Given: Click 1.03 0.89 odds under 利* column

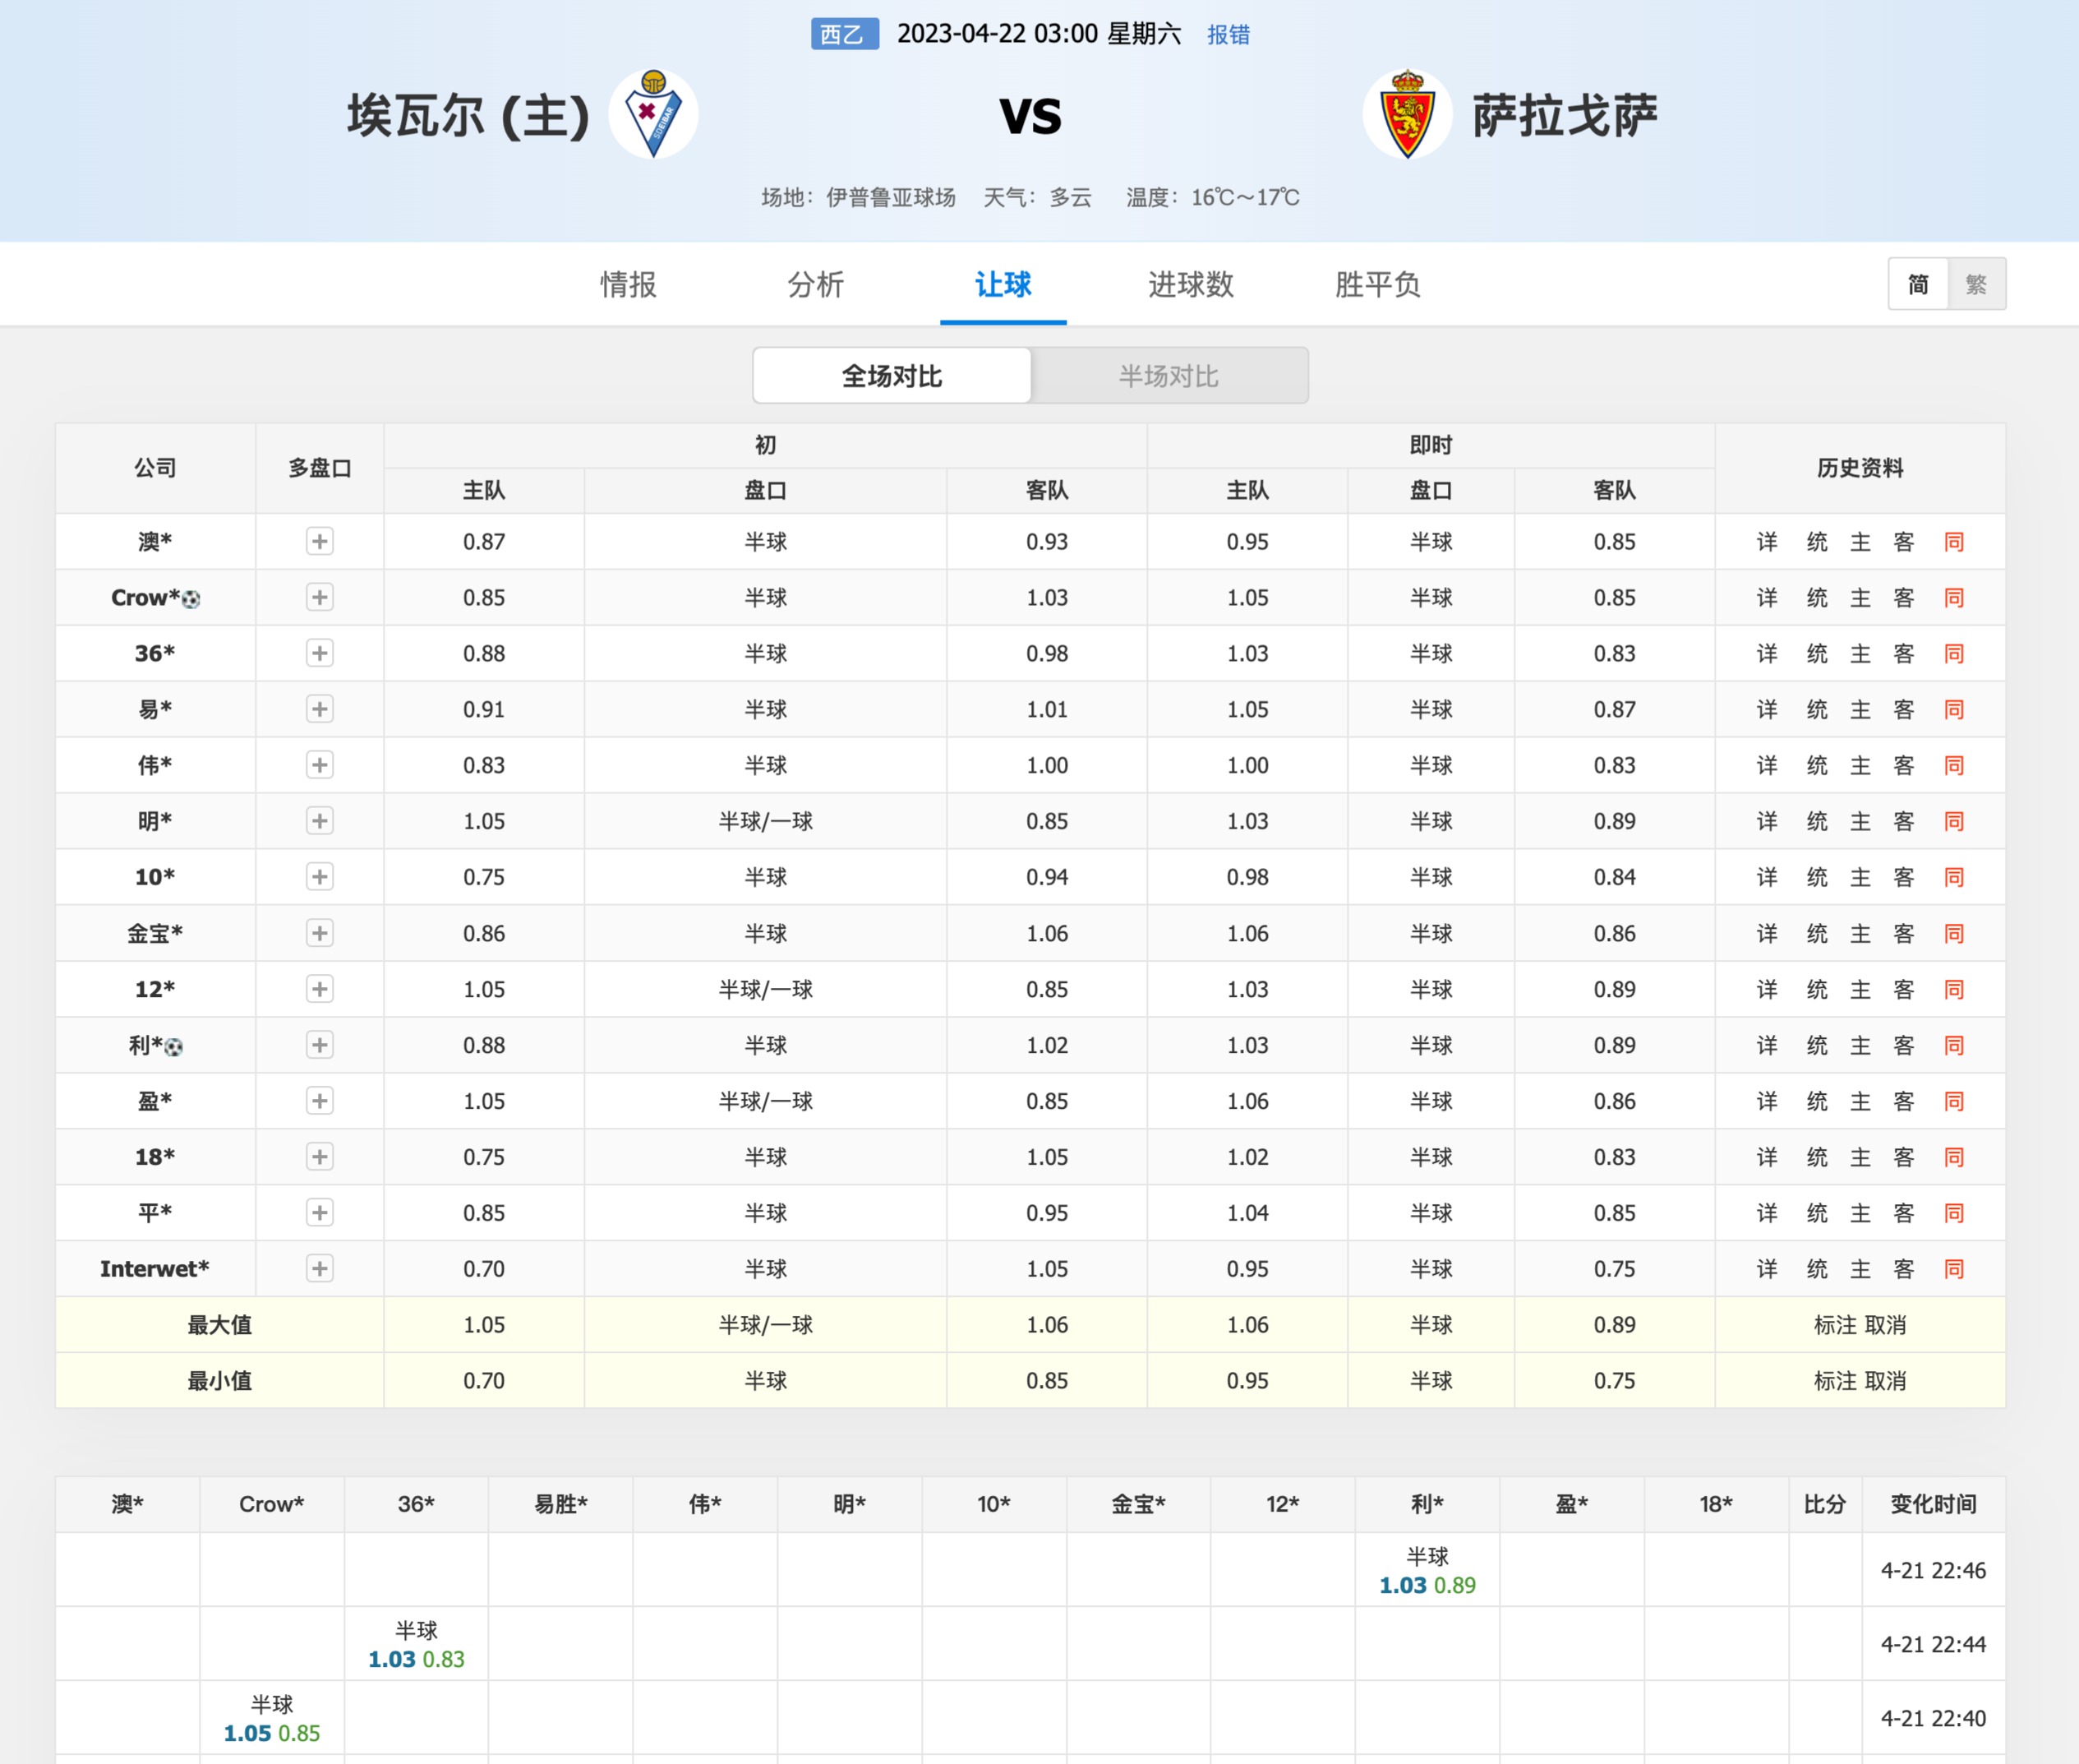Looking at the screenshot, I should point(1427,1585).
